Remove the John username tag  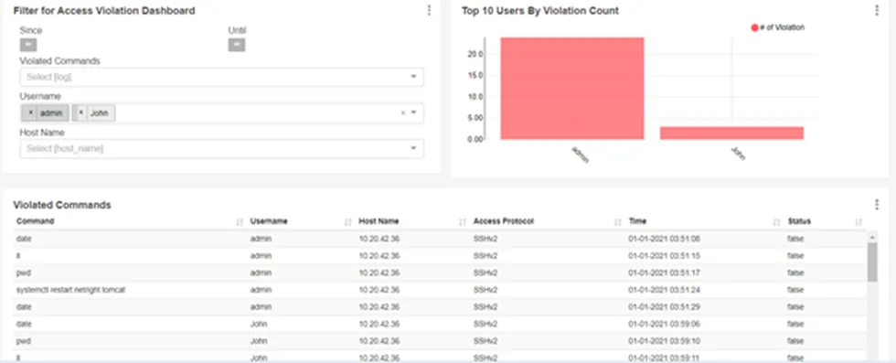point(81,113)
